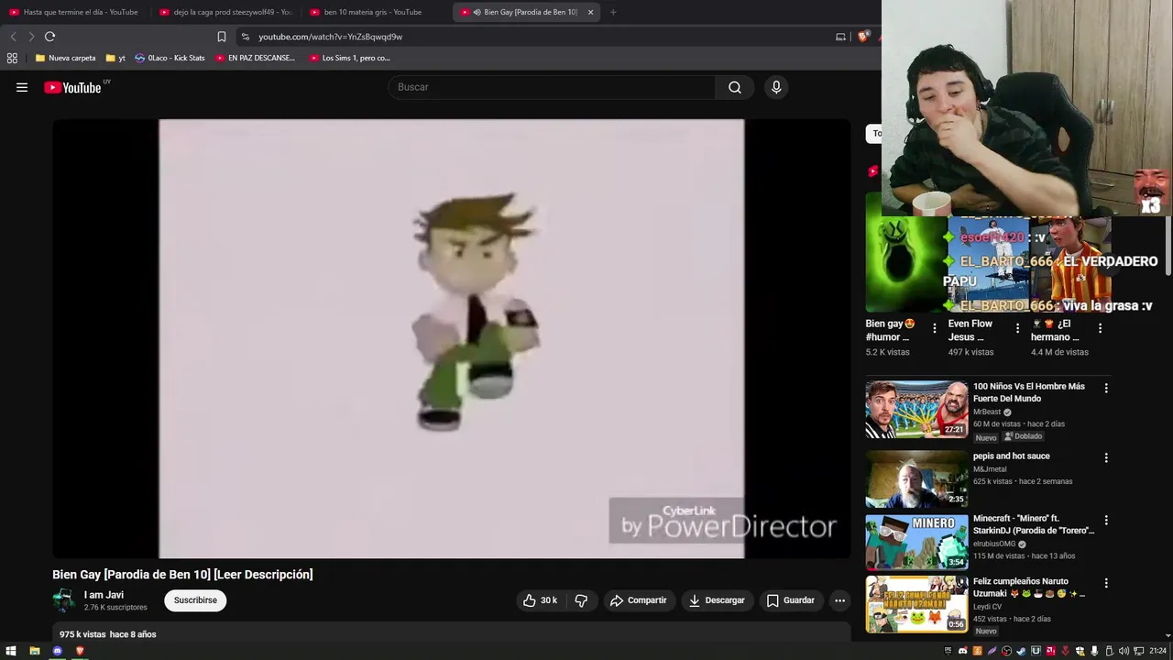Open the Feliz cumpleaños Naruto Uzumaki thumbnail
Image resolution: width=1173 pixels, height=660 pixels.
(916, 604)
